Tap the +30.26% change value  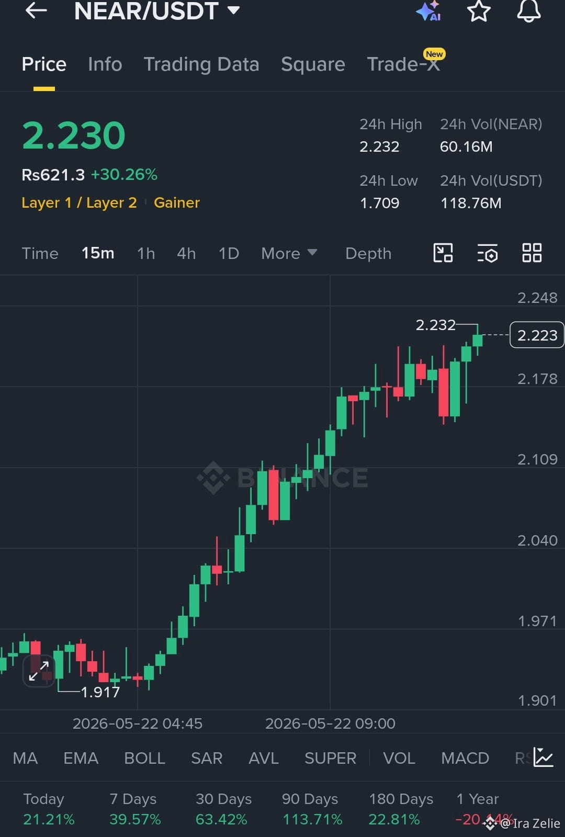click(x=124, y=174)
